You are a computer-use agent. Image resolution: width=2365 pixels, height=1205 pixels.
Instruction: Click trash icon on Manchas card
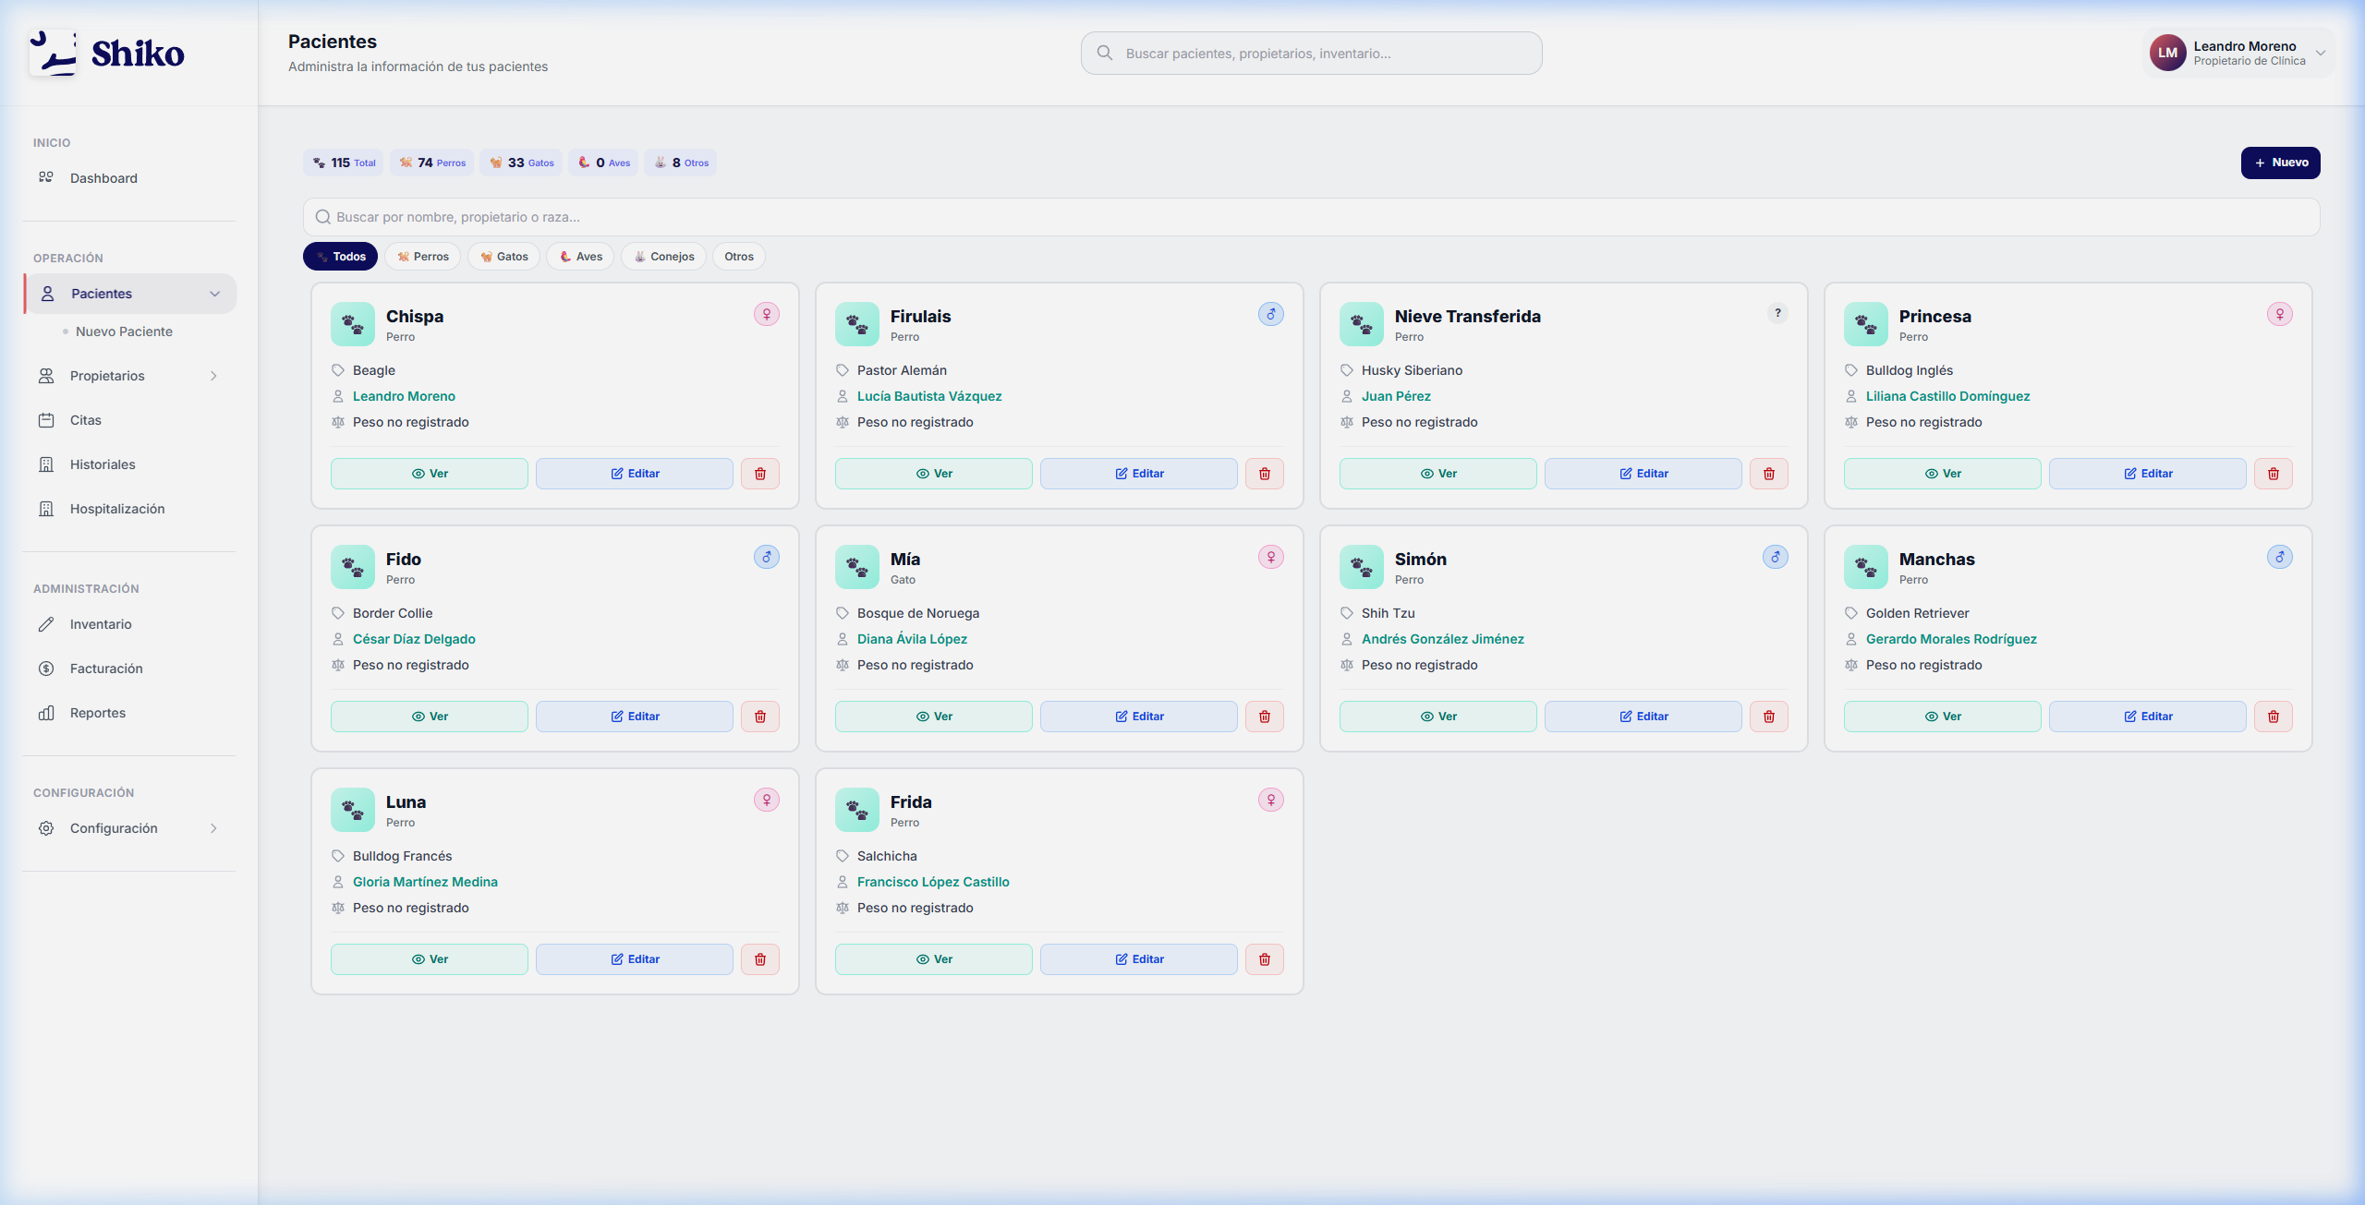click(x=2273, y=717)
